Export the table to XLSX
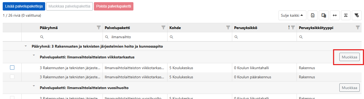This screenshot has height=99, width=364. [x=313, y=15]
